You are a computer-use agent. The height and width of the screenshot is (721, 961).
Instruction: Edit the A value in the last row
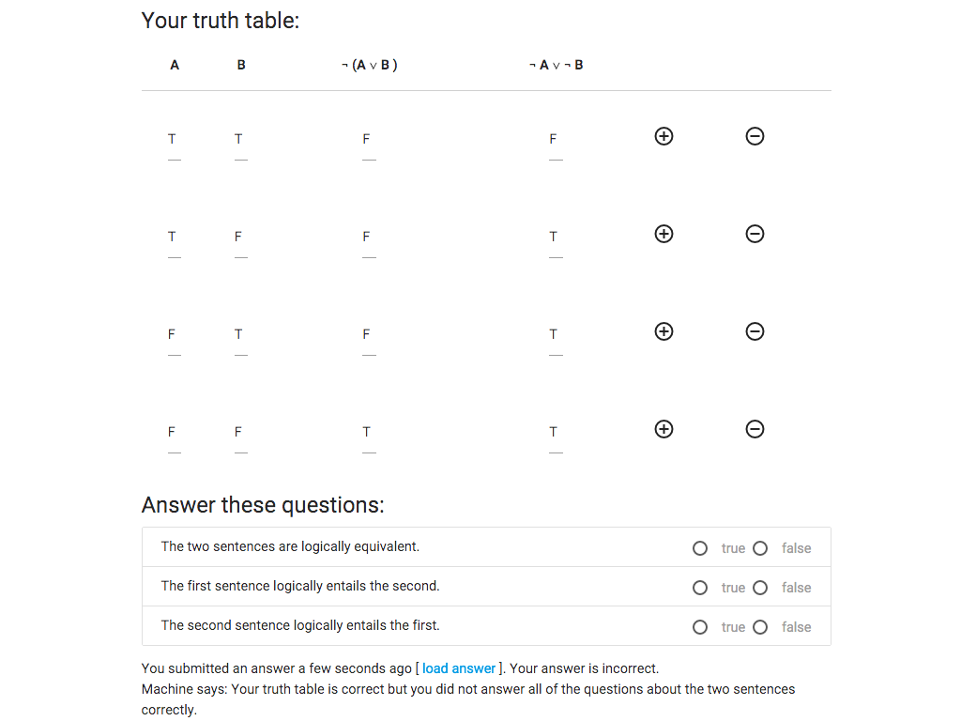[172, 433]
